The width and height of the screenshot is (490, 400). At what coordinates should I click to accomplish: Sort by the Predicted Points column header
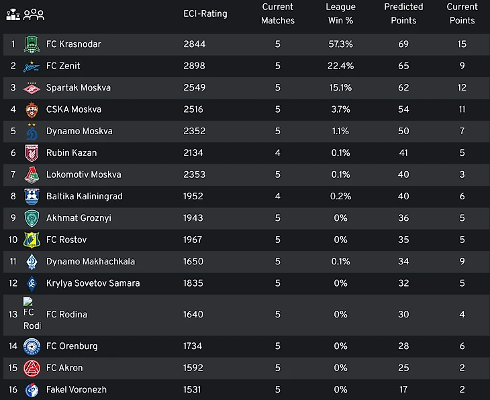coord(403,13)
